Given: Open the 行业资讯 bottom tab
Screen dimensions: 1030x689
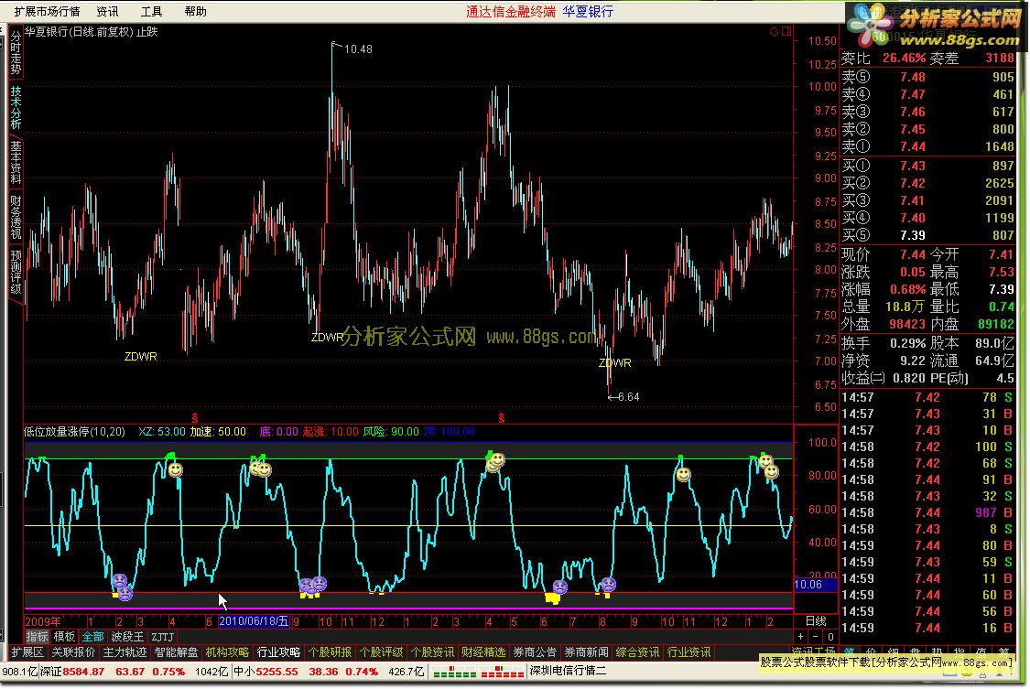Looking at the screenshot, I should pos(688,652).
